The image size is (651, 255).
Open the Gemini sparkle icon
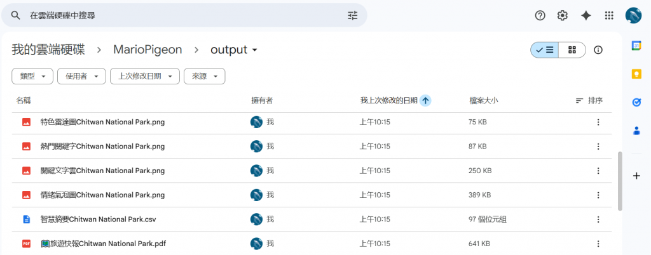[x=586, y=16]
